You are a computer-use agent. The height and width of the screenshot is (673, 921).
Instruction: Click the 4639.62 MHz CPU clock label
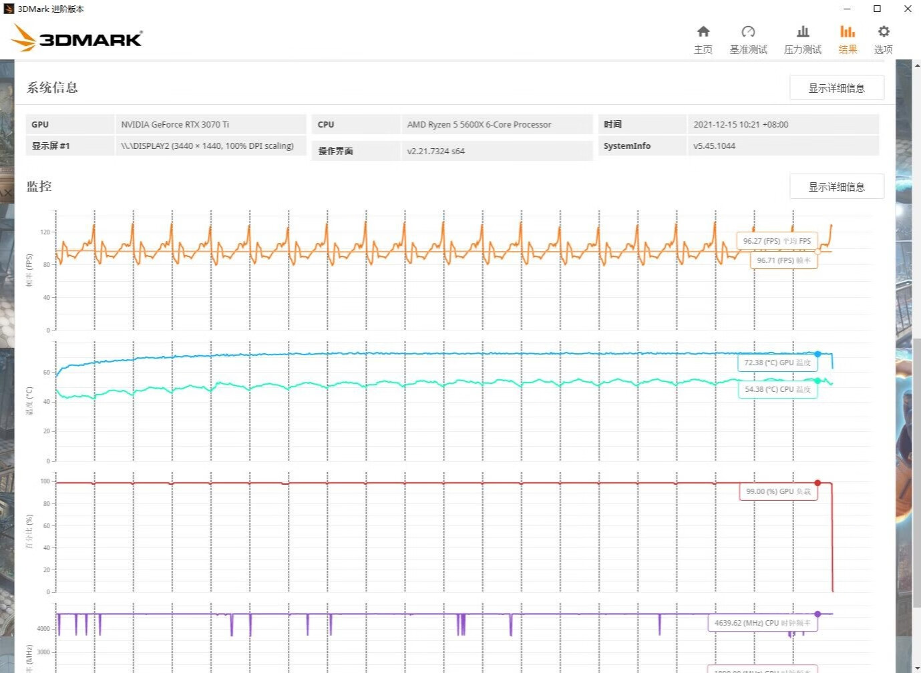pos(762,623)
